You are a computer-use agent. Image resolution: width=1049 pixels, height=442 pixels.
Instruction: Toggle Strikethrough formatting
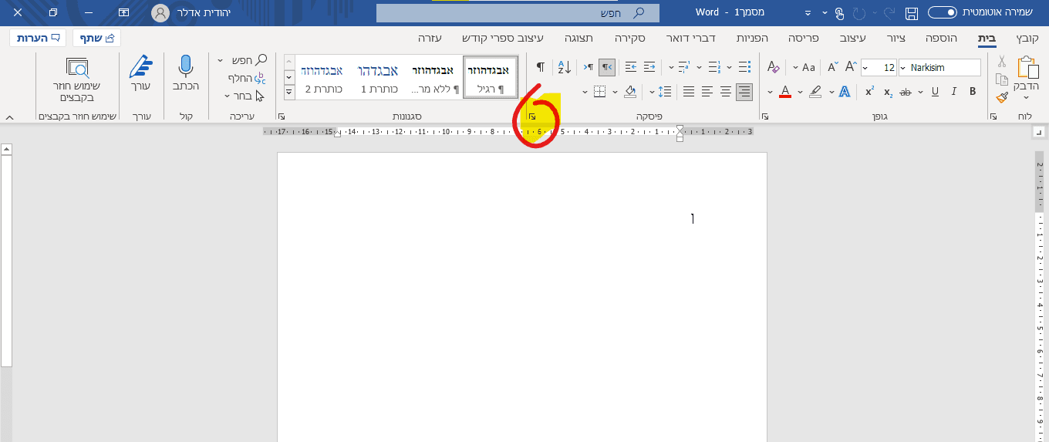(x=906, y=92)
